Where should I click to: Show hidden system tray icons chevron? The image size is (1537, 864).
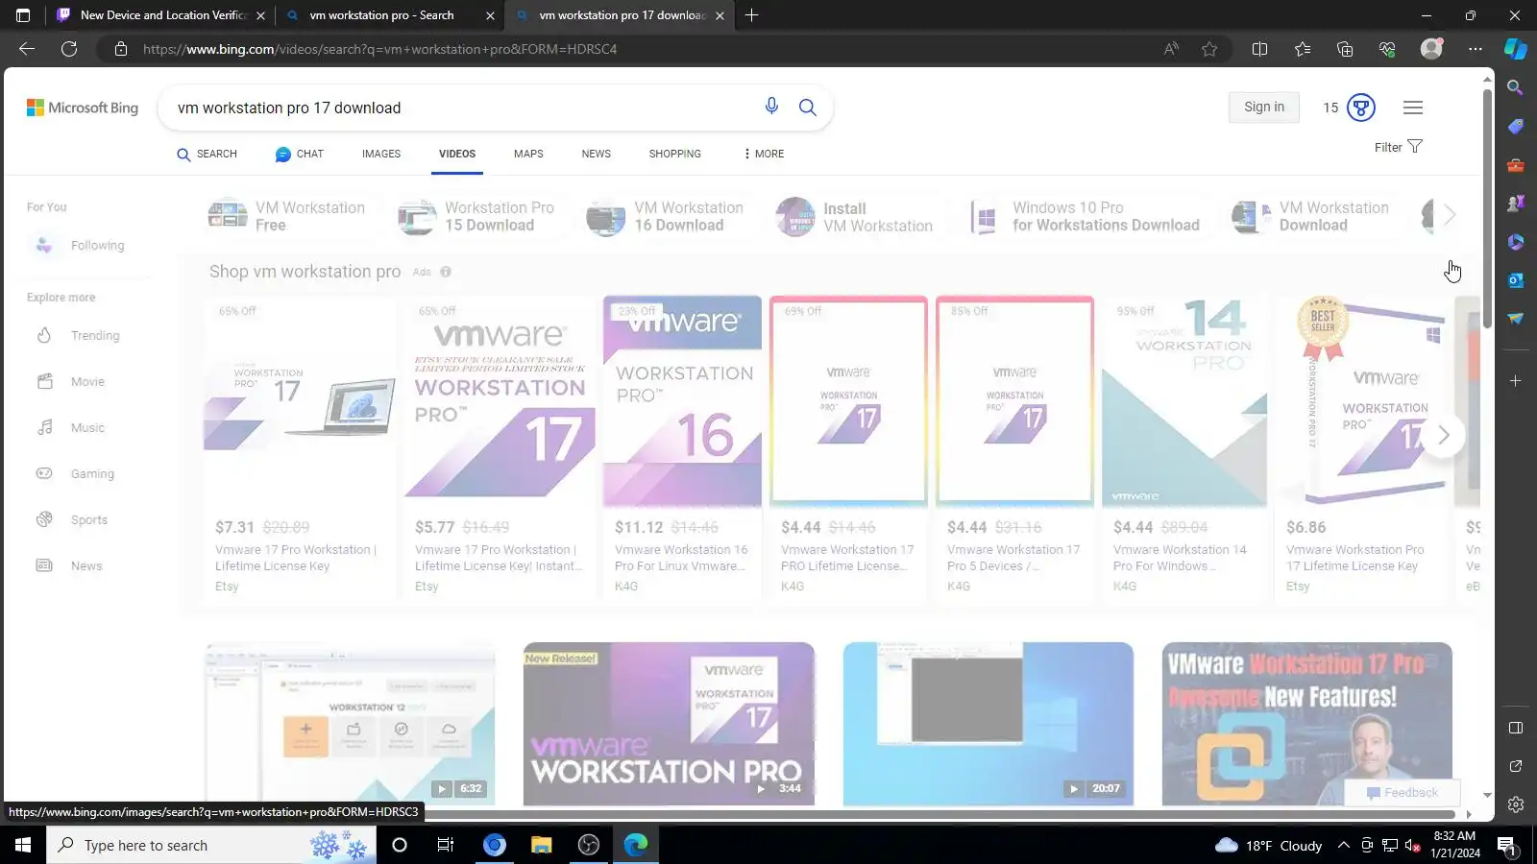click(1343, 845)
